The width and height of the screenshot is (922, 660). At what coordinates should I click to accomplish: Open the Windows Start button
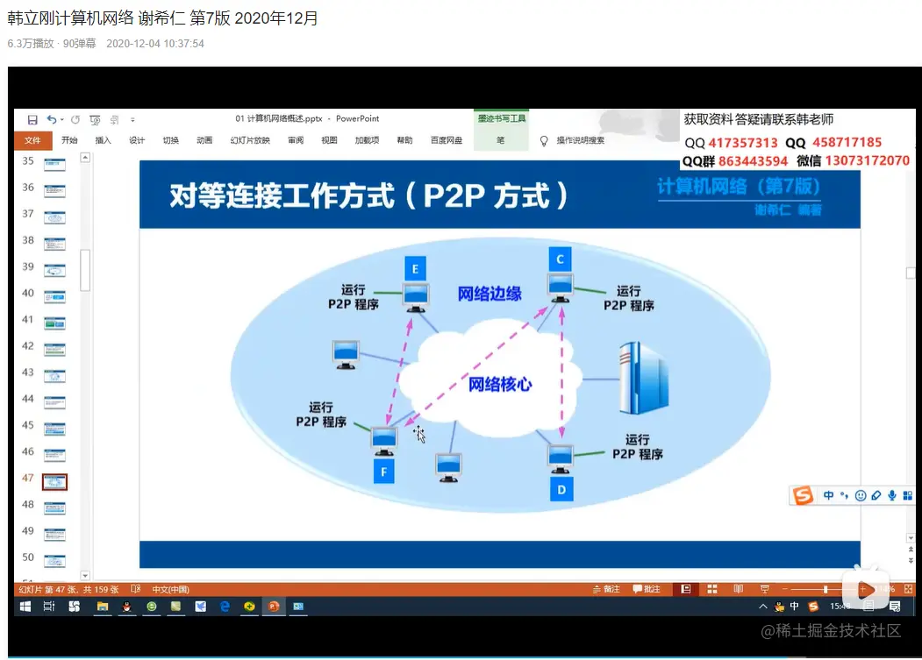pos(25,607)
